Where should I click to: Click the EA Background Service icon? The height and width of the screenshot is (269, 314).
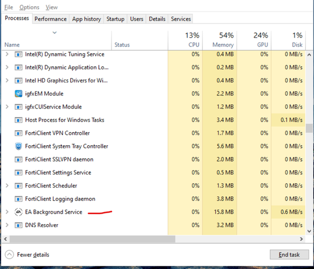[x=18, y=212]
